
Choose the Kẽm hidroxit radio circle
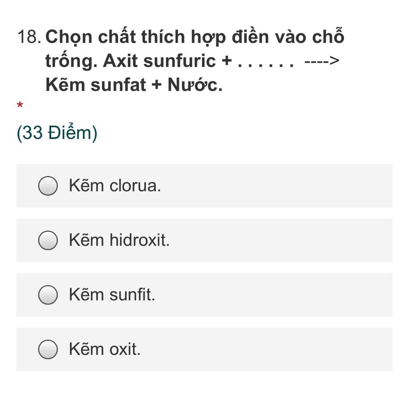coord(48,240)
